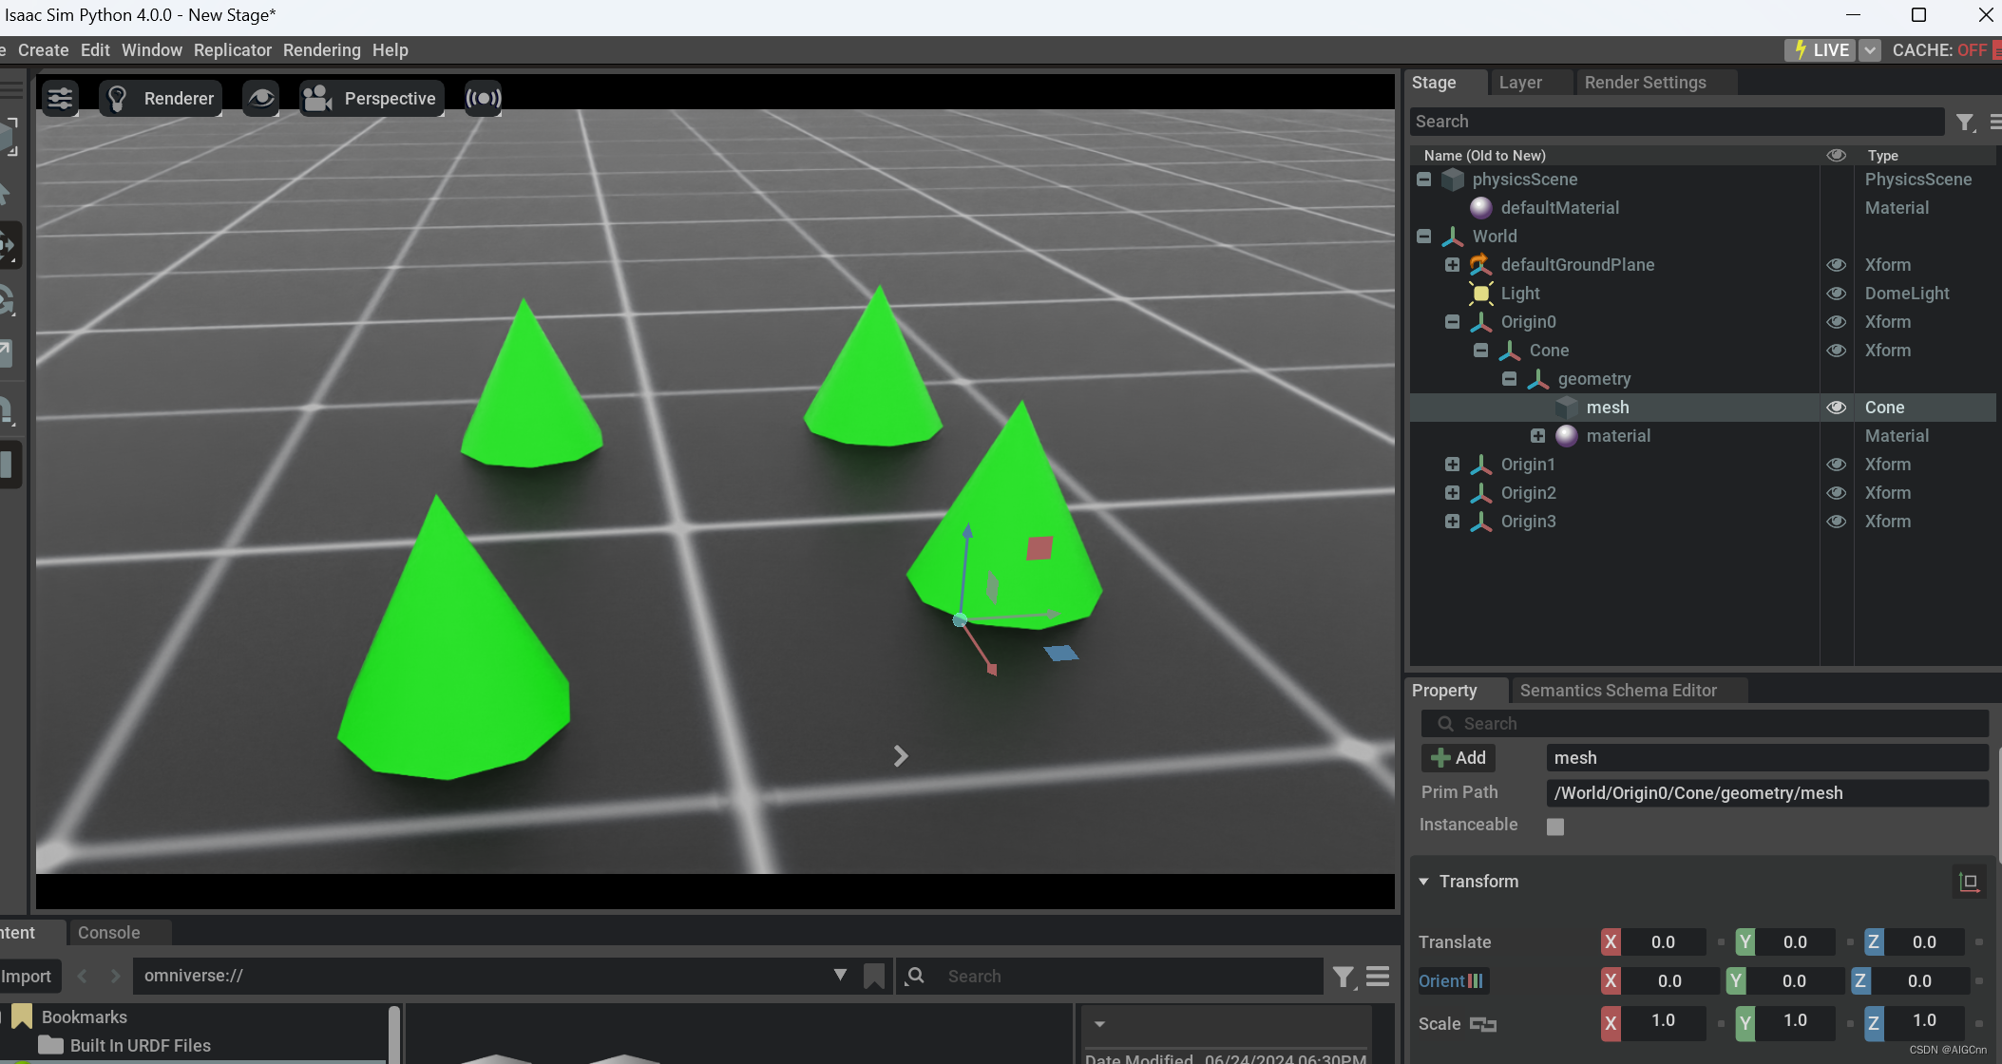
Task: Check the Instanceable checkbox
Action: [1555, 826]
